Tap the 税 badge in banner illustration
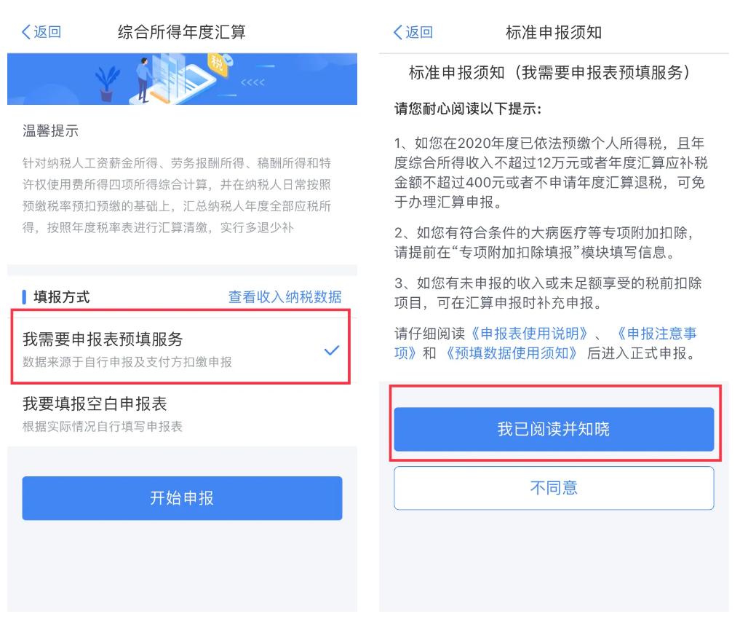This screenshot has height=622, width=740. coord(217,64)
